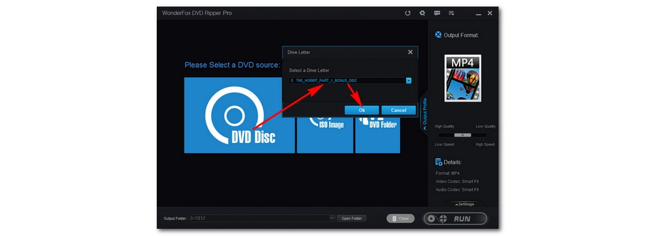Click the Clear button with trash icon
Viewport: 656px width, 236px height.
coord(400,218)
